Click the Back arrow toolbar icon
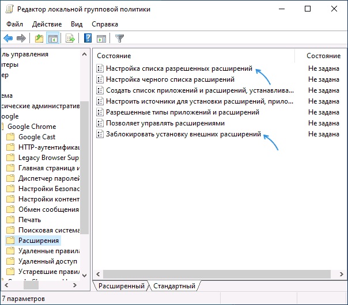348x305 pixels. click(x=8, y=39)
